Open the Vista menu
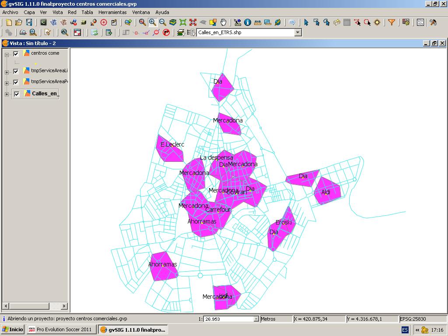Image resolution: width=448 pixels, height=336 pixels. pos(57,12)
